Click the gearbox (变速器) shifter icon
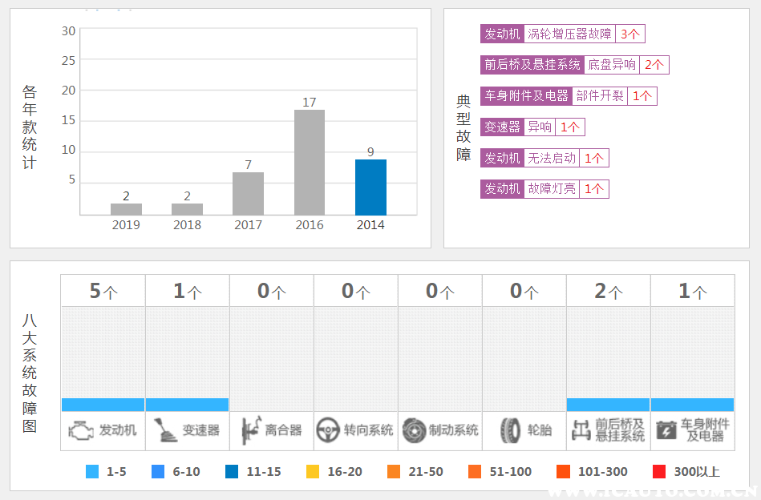Screen dimensions: 761x500 (x=165, y=430)
